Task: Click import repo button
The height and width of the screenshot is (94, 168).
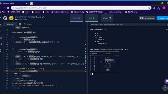Action: [147, 18]
